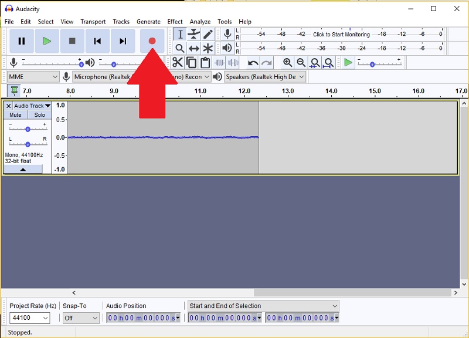Viewport: 469px width, 338px height.
Task: Click the Trim audio icon
Action: 219,63
